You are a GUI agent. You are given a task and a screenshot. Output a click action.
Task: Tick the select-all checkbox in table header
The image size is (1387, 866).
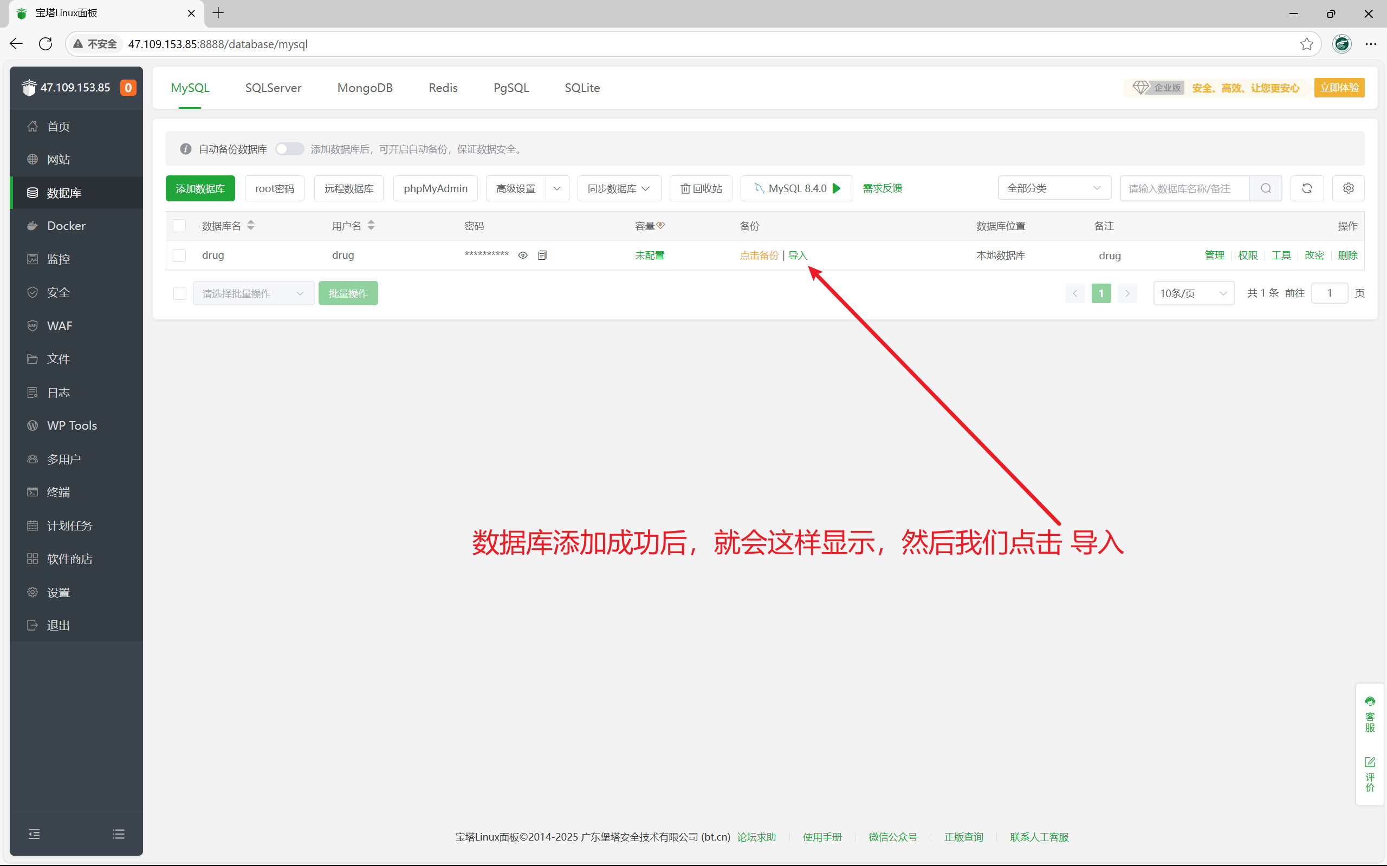(x=179, y=226)
